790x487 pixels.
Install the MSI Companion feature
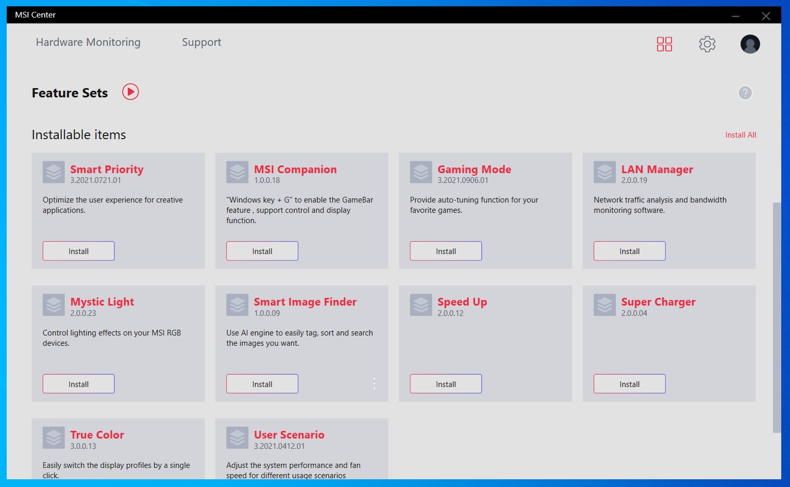point(262,251)
